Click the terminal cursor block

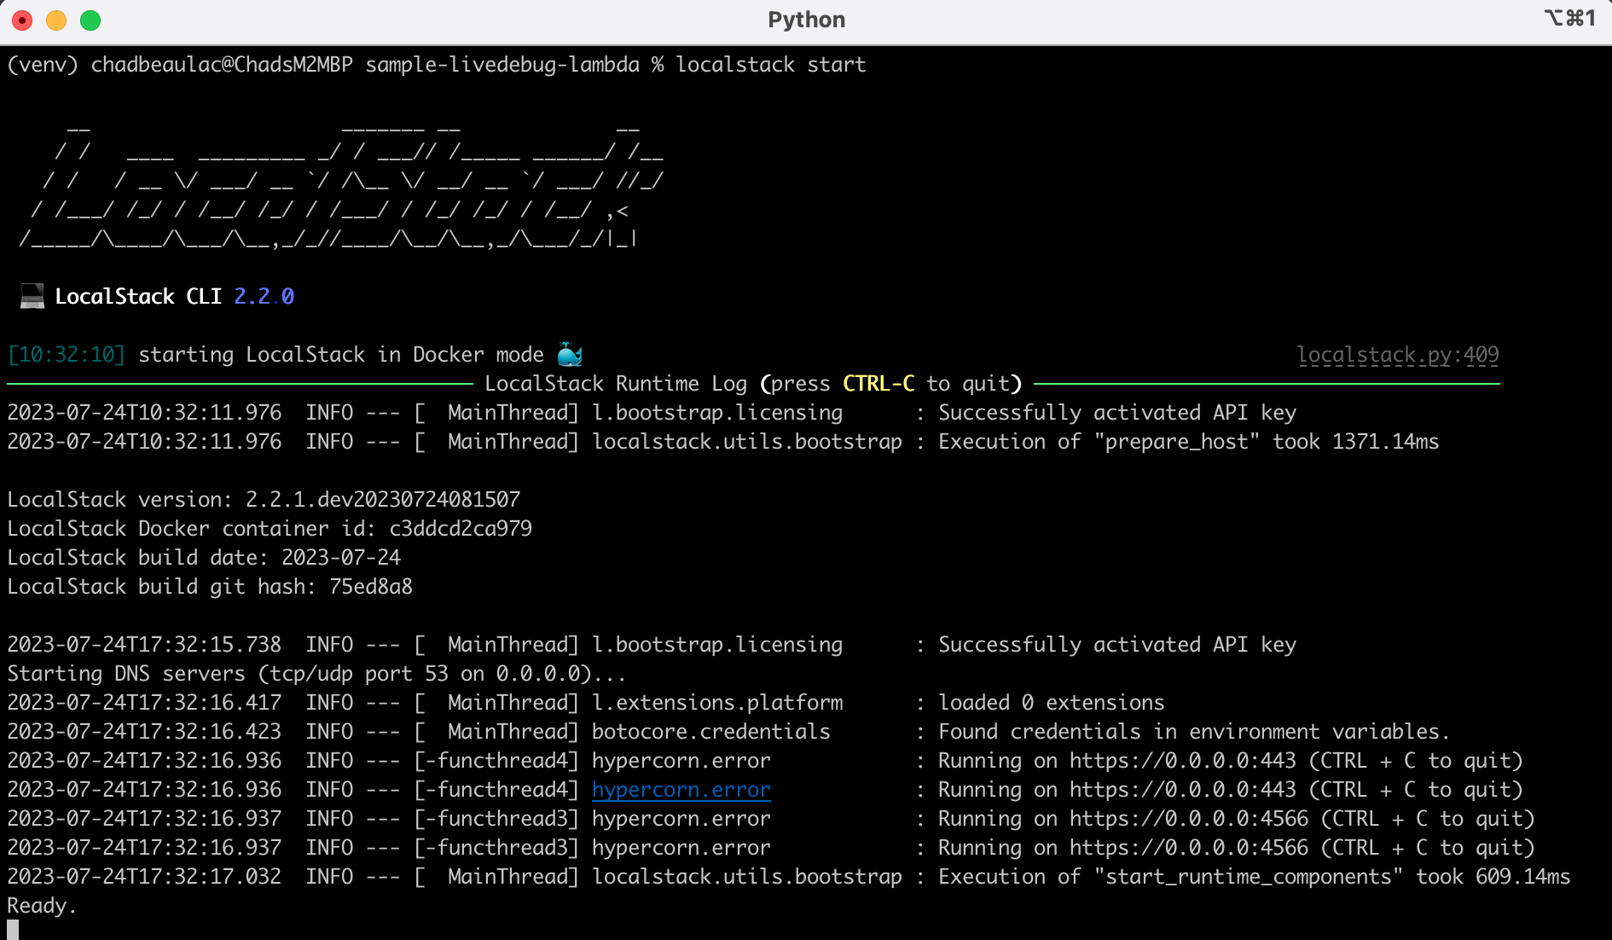coord(13,930)
